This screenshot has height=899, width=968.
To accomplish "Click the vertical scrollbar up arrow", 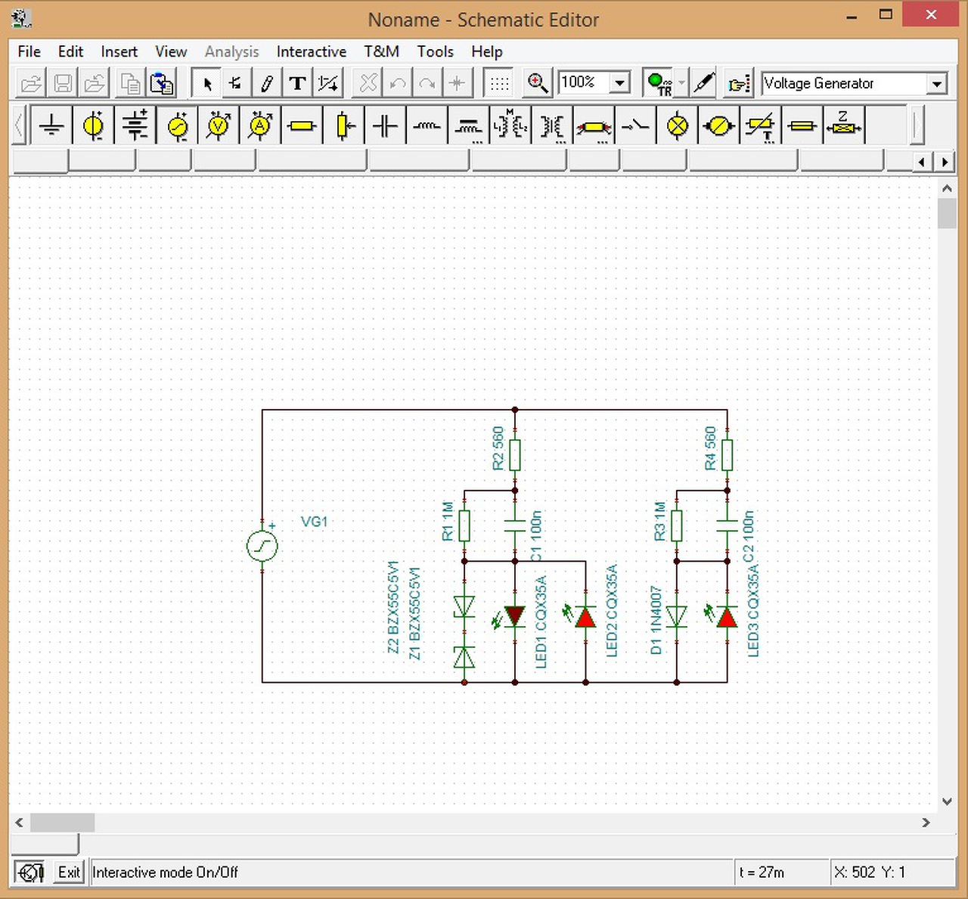I will click(x=947, y=188).
